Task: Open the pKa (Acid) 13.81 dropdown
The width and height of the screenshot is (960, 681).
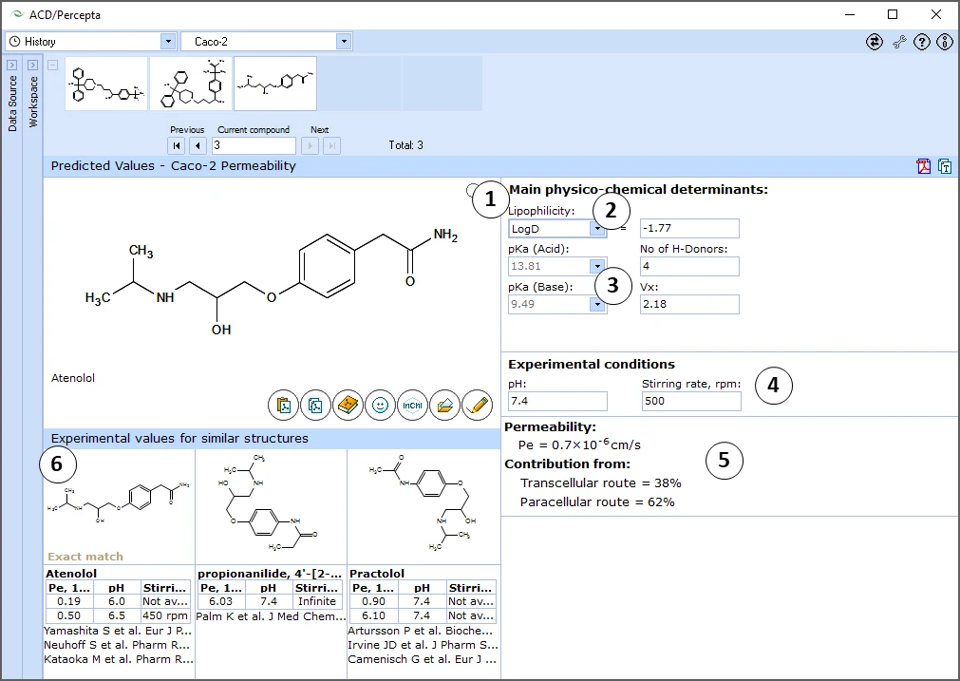Action: tap(597, 266)
